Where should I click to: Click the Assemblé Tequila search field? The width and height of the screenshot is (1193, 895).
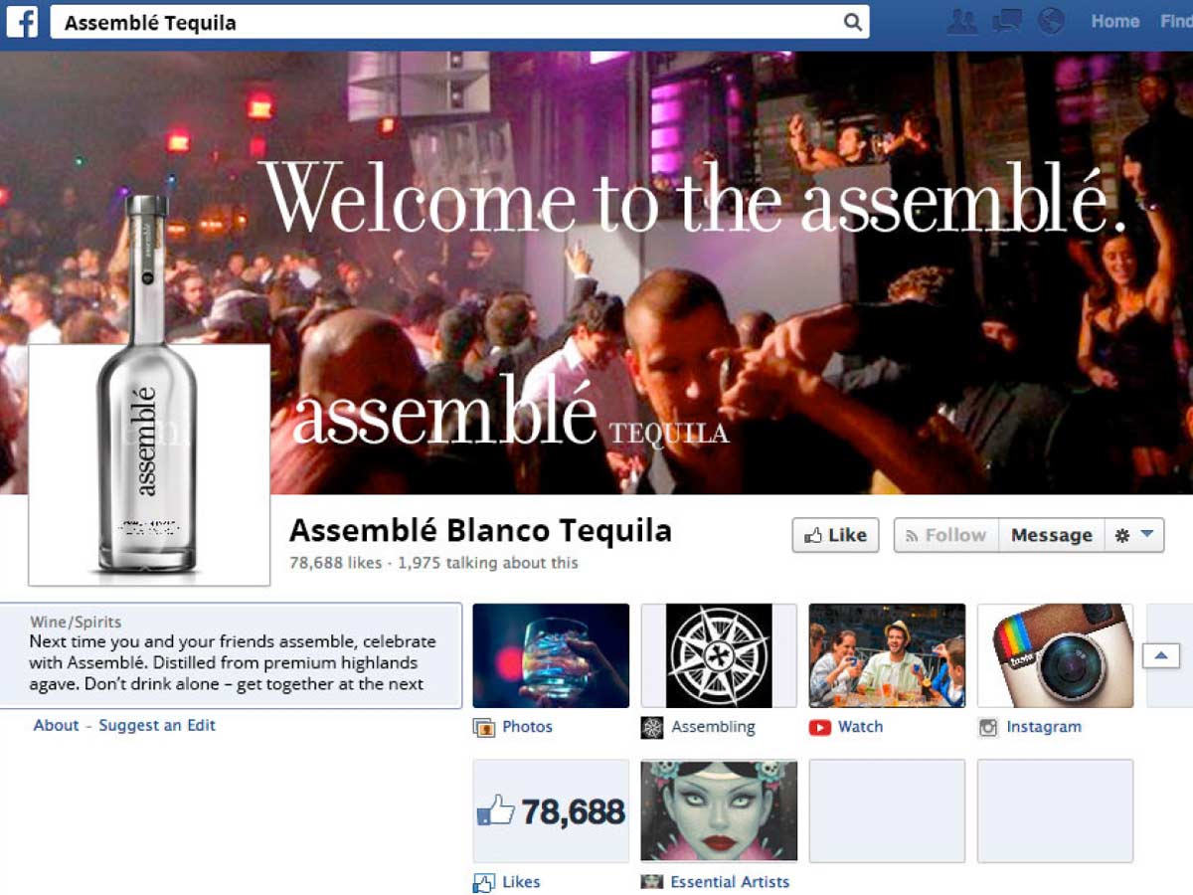point(460,22)
